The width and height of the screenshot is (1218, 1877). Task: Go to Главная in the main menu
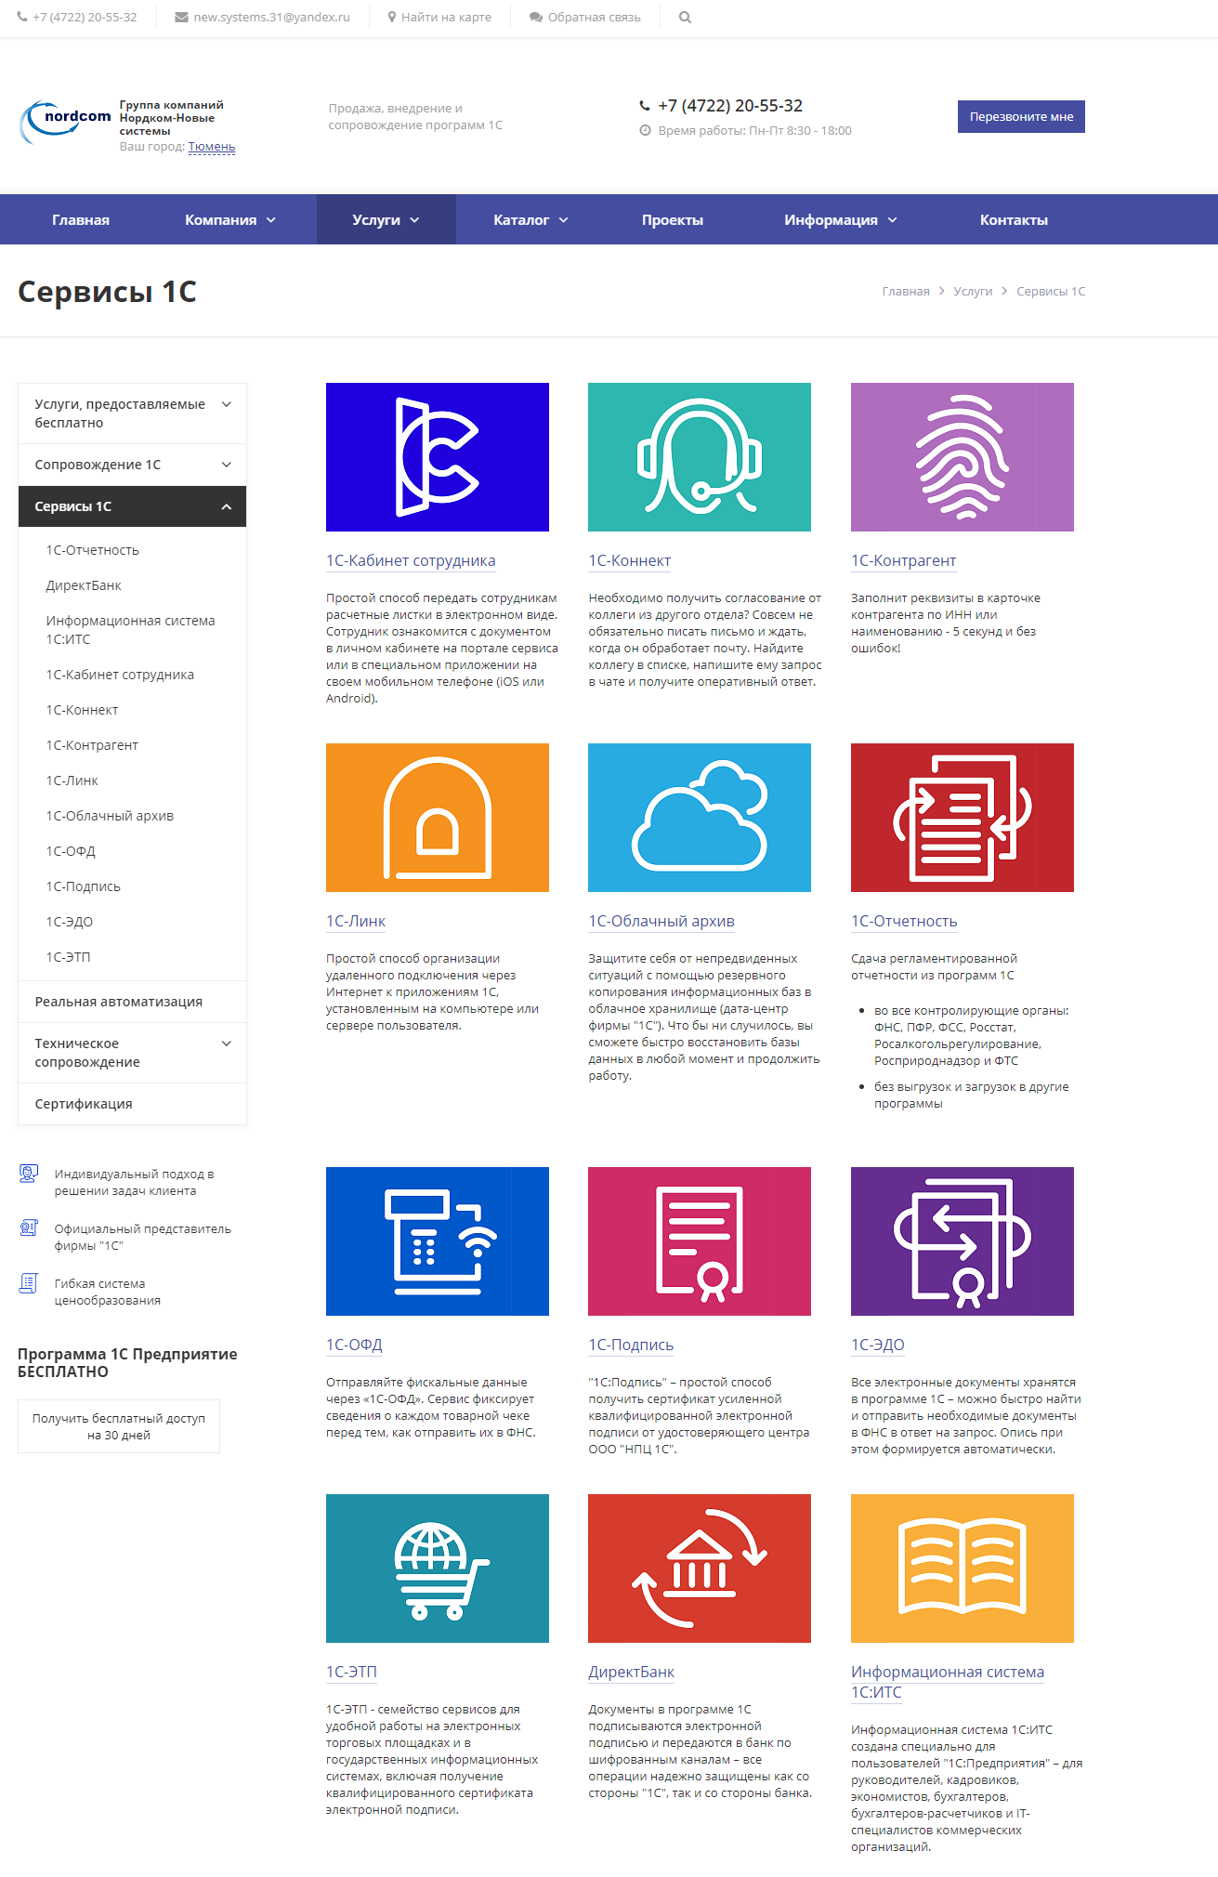(x=81, y=220)
